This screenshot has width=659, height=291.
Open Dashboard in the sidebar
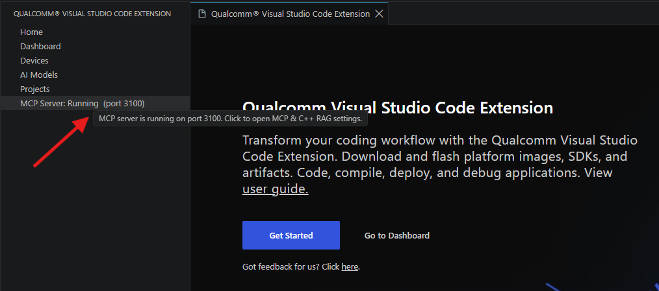click(95, 47)
